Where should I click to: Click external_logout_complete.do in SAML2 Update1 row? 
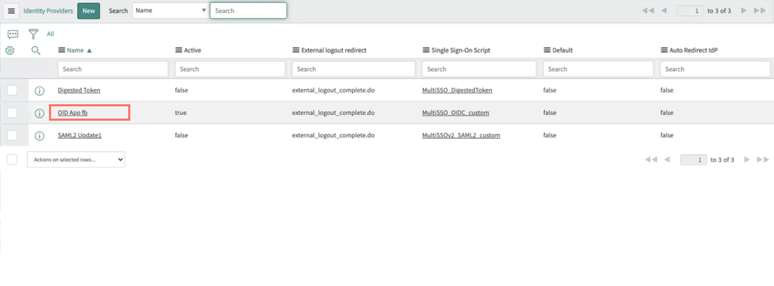pos(333,135)
